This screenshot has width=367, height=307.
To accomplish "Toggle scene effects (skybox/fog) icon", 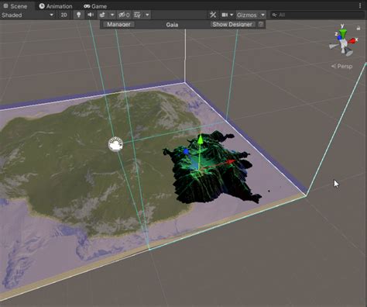I will [102, 15].
